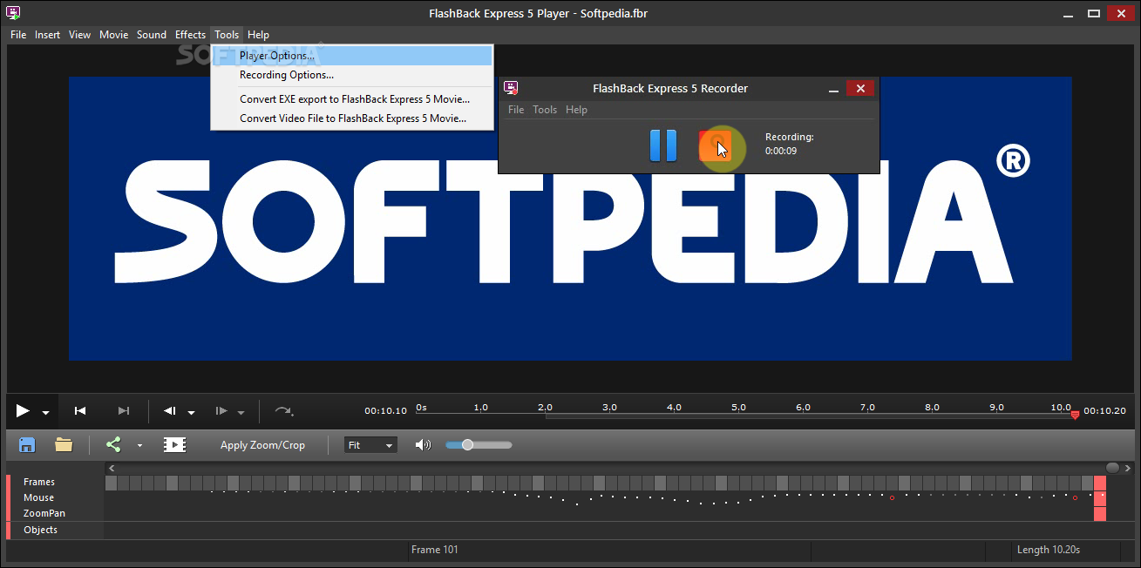
Task: Click the Recorder window's title bar app icon
Action: (512, 88)
